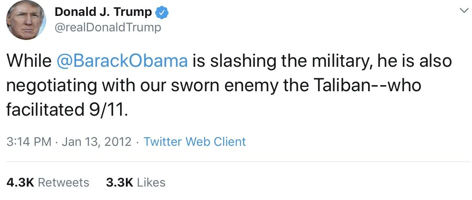The image size is (472, 200).
Task: Click the divider line above the counts
Action: pos(236,162)
